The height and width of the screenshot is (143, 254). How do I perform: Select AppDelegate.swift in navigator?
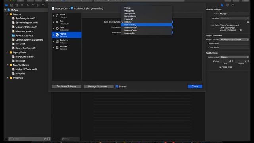tap(25, 19)
